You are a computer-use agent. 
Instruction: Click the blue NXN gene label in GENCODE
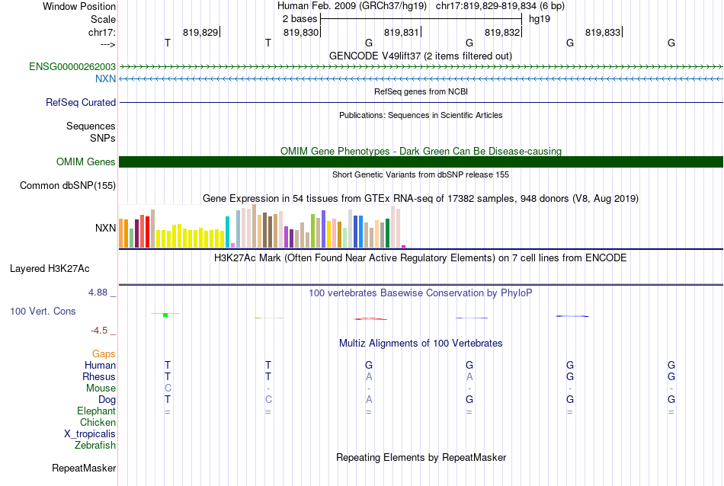105,78
